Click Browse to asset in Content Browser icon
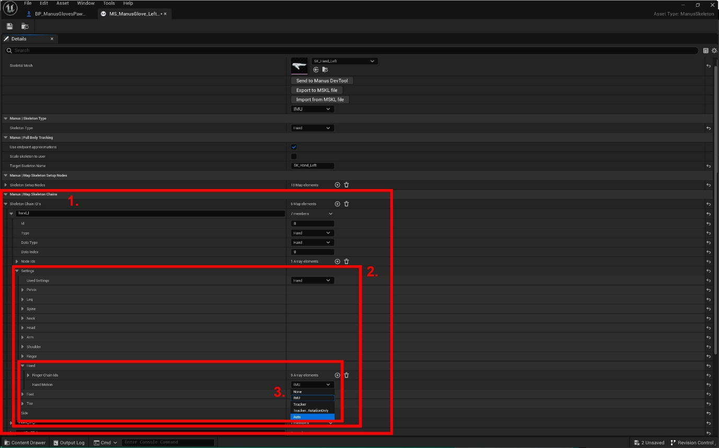 [325, 69]
